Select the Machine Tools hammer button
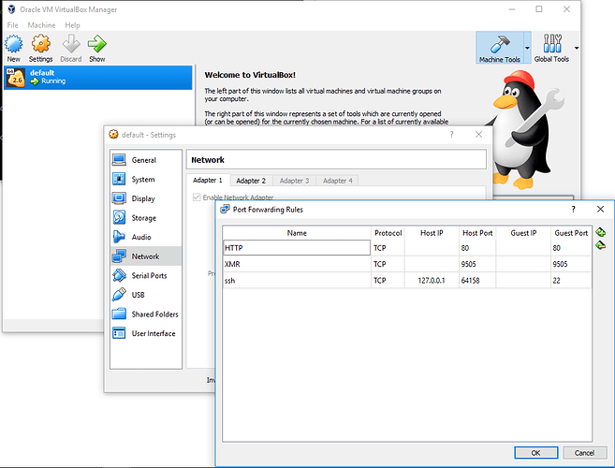The image size is (615, 468). point(499,48)
